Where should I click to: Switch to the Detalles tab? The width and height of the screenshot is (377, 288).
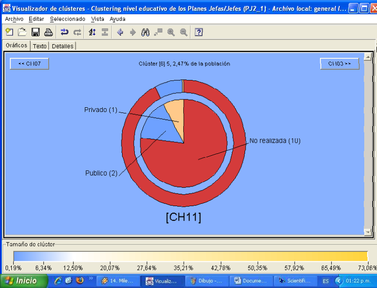click(x=62, y=46)
